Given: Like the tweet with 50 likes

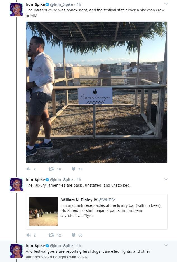Looking at the screenshot, I should pyautogui.click(x=74, y=235).
